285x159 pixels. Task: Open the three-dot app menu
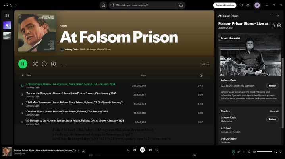pos(6,5)
